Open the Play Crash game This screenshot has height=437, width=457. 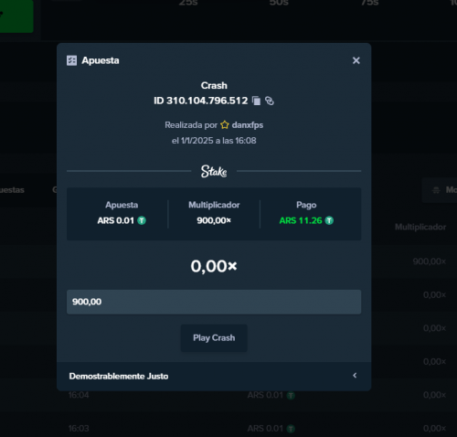point(214,338)
